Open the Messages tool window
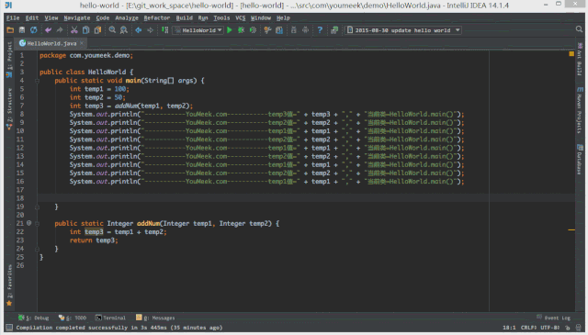This screenshot has width=588, height=335. pyautogui.click(x=155, y=318)
